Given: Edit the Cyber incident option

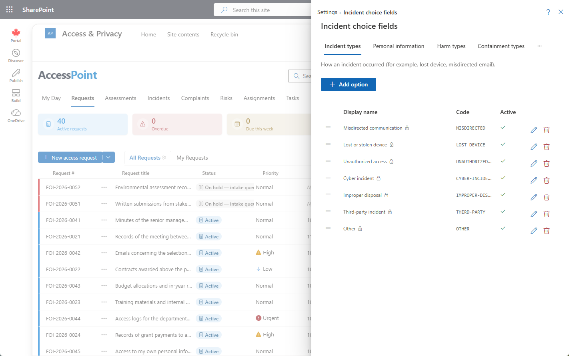Looking at the screenshot, I should pyautogui.click(x=534, y=180).
